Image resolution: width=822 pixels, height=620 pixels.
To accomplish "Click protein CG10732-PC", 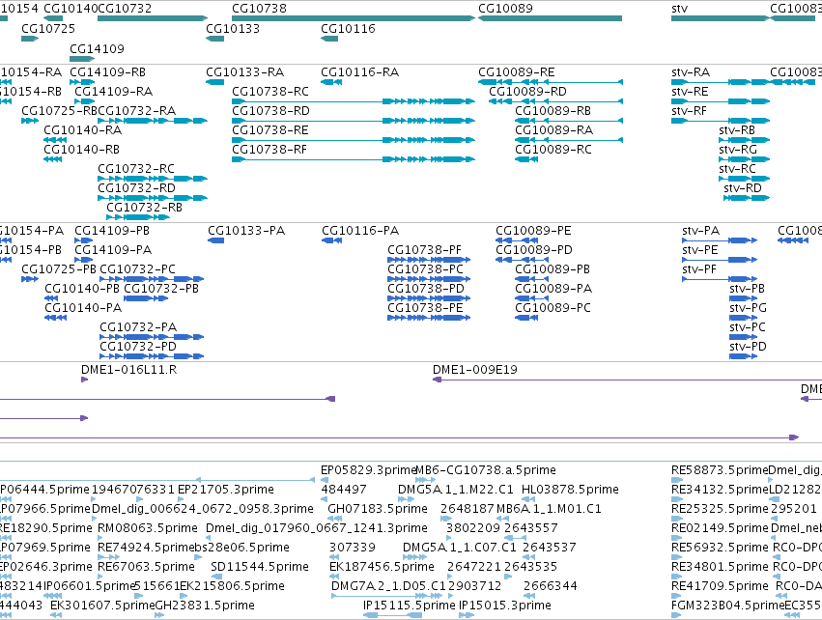I will (x=152, y=279).
